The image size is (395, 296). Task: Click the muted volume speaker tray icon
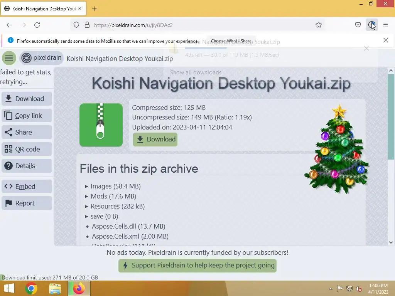point(358,289)
